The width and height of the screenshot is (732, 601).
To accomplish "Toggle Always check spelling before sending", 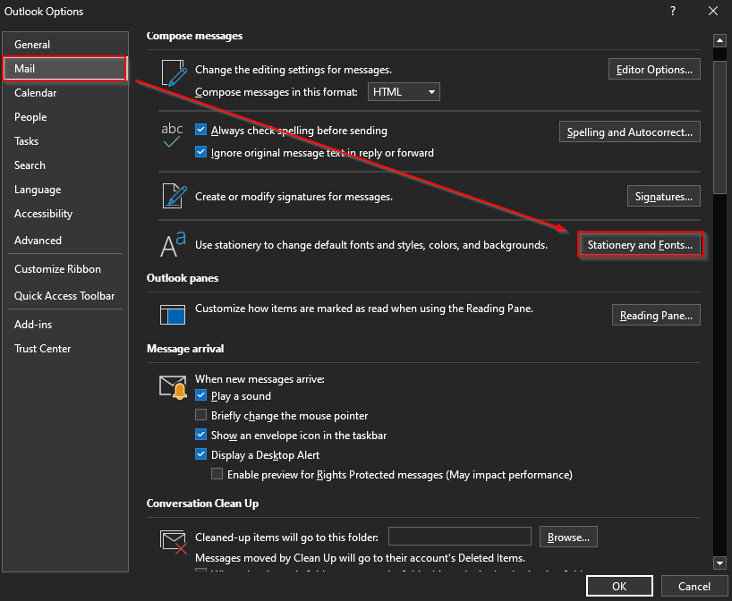I will point(201,131).
